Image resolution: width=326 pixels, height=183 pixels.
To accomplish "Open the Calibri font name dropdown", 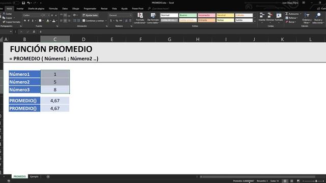I will coord(41,15).
